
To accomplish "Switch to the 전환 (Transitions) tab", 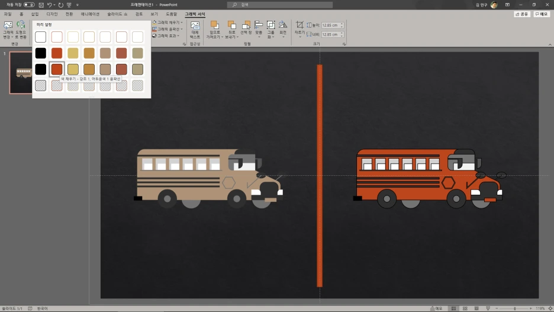I will [69, 14].
